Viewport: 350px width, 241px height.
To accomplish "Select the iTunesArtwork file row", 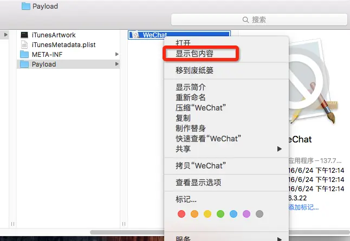I will coord(68,35).
